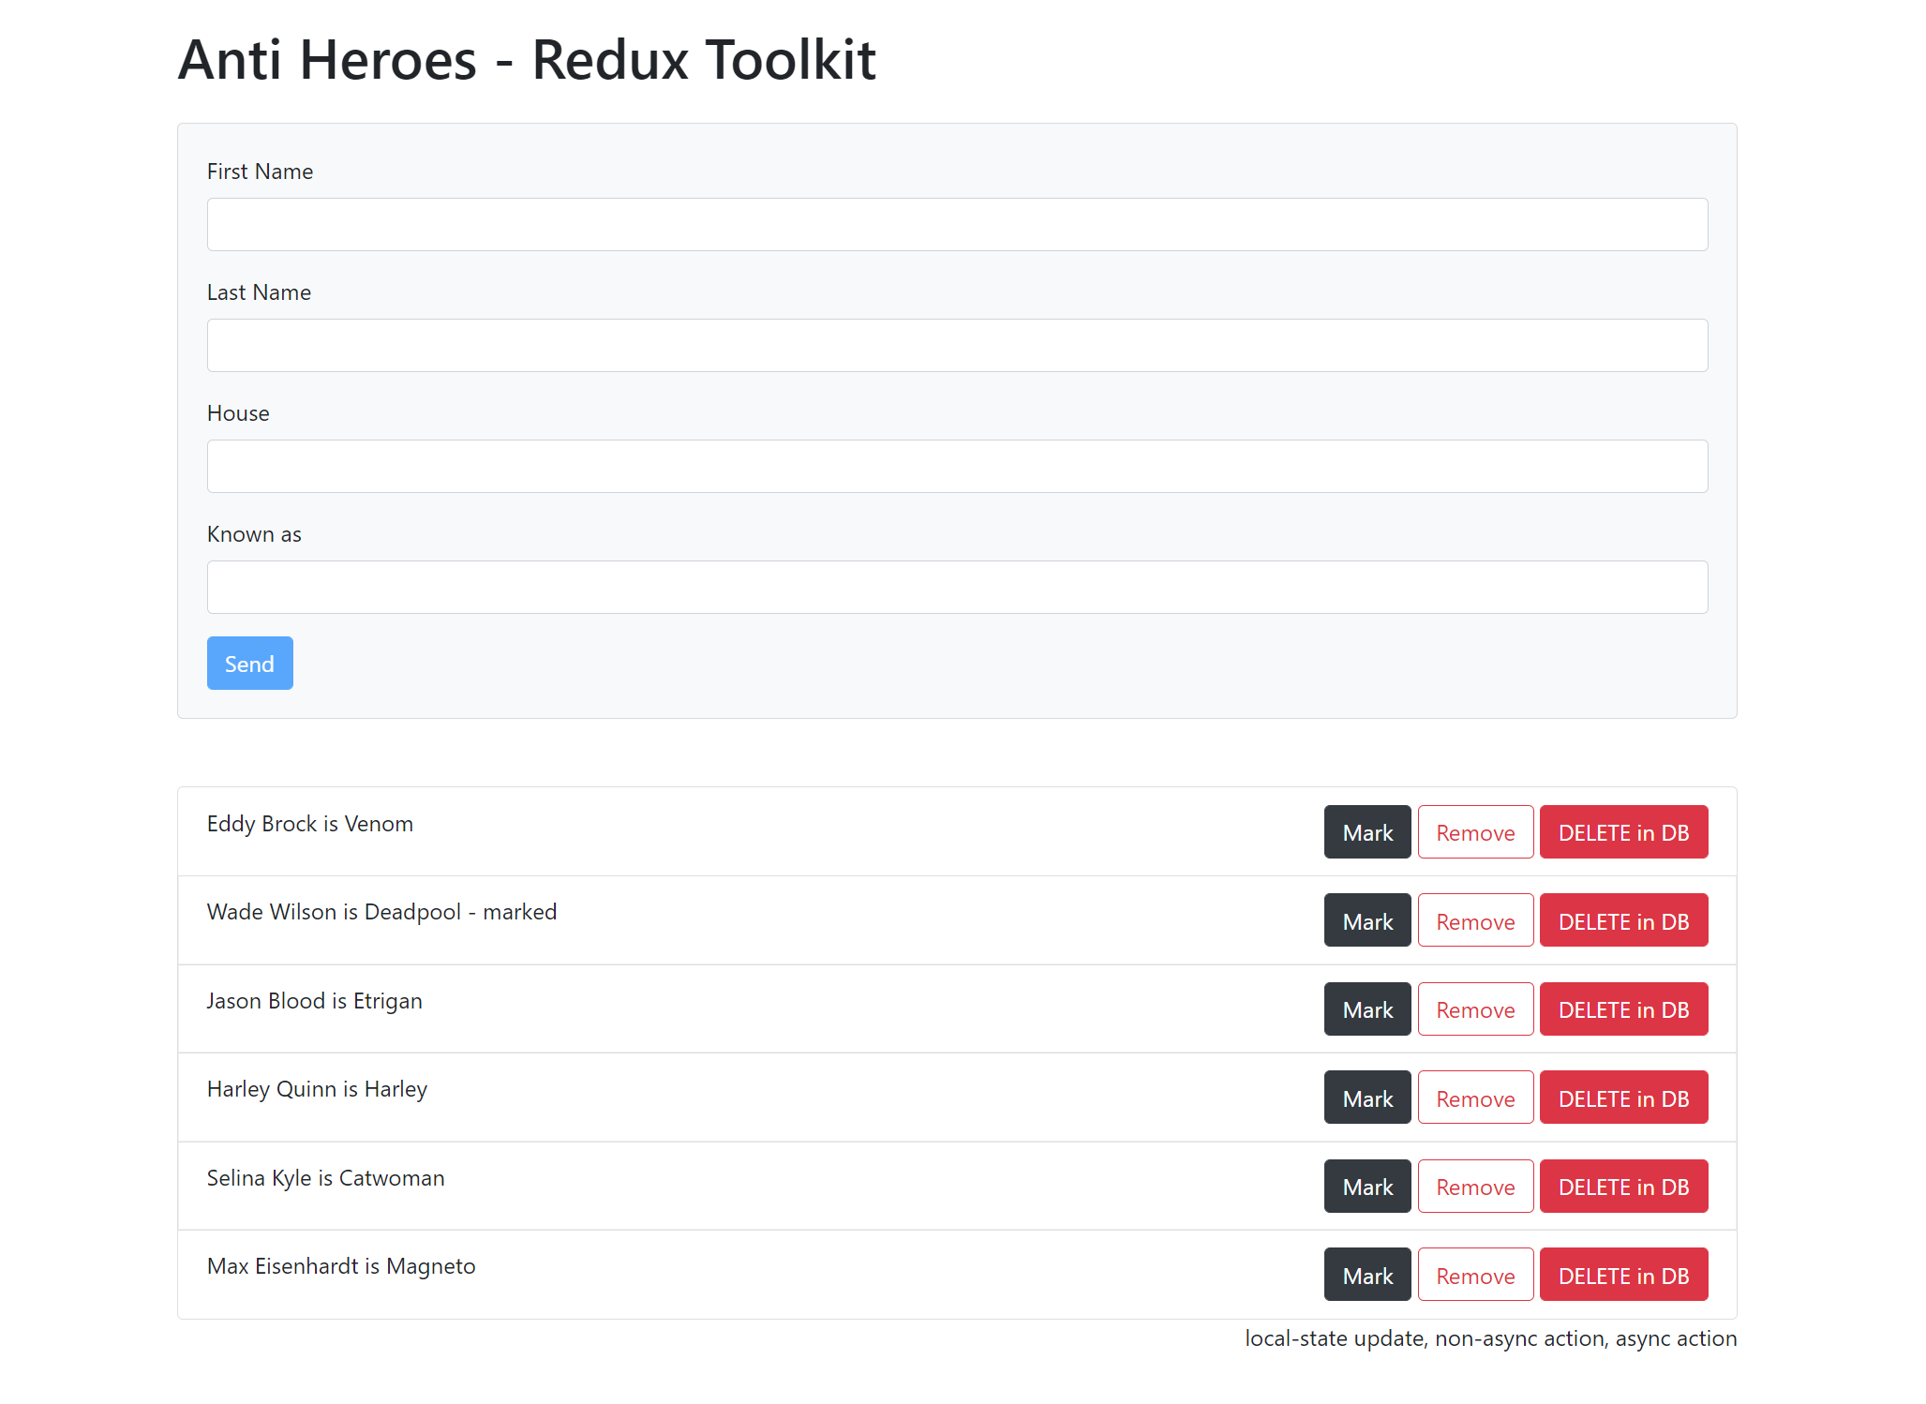Mark the Eddy Brock Venom entry
This screenshot has height=1404, width=1926.
pos(1366,832)
